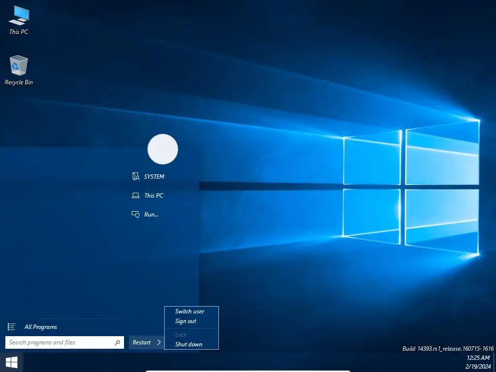Click the taskbar clock showing 12:25 AM
Viewport: 496px width, 372px height.
[478, 358]
